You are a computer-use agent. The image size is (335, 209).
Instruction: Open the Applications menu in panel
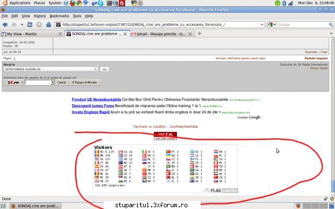pos(20,3)
